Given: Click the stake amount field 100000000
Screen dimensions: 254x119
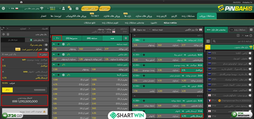Looking at the screenshot, I should (30, 90).
